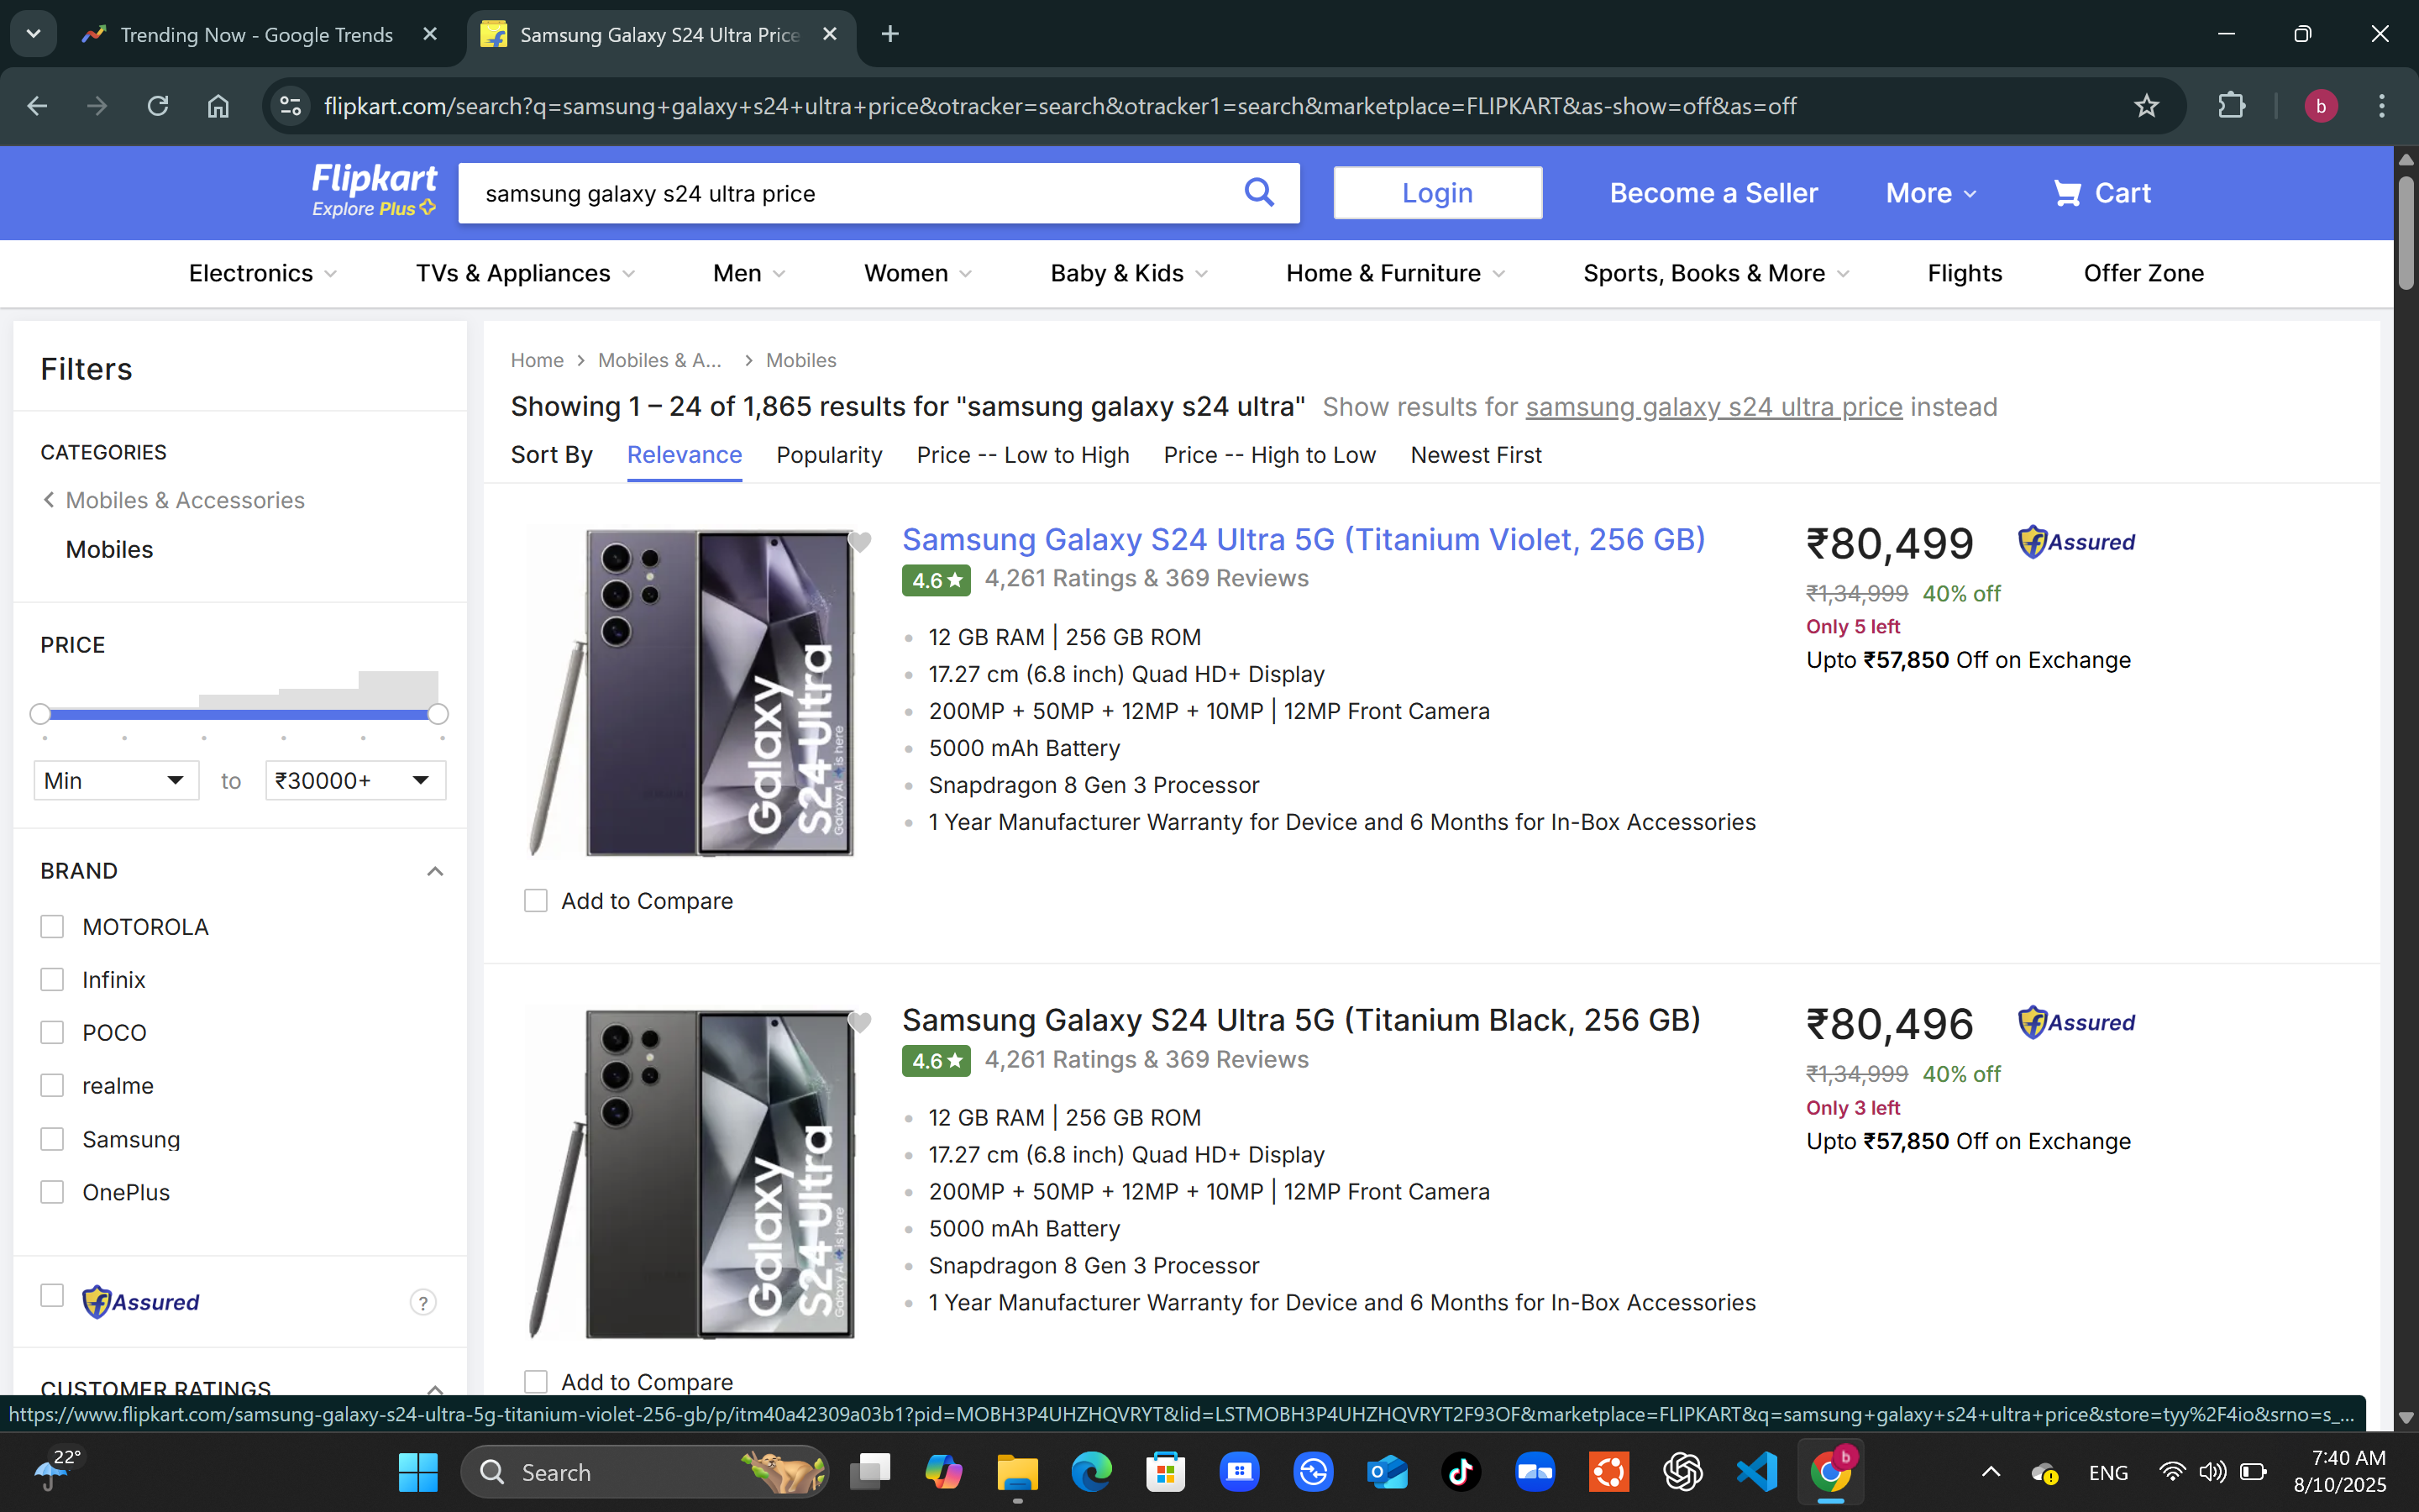The image size is (2419, 1512).
Task: Check the MOTOROLA brand filter
Action: 52,927
